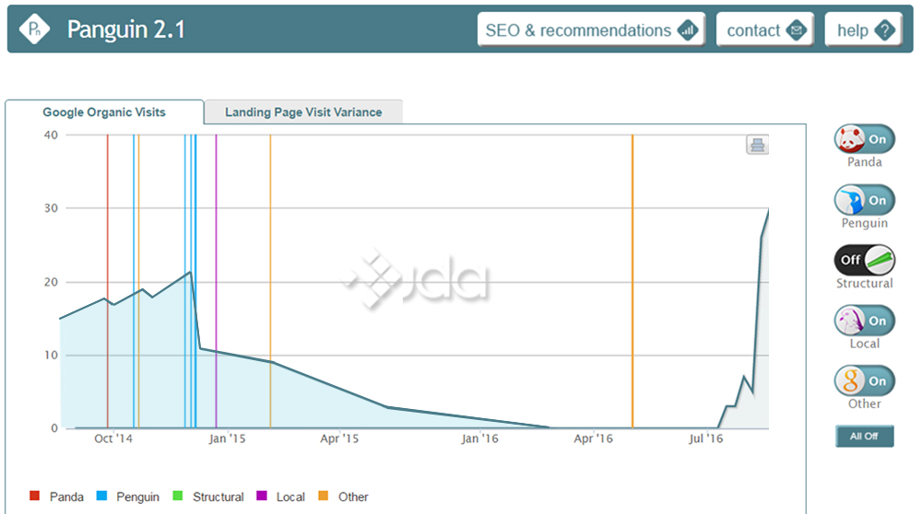The image size is (922, 514).
Task: Click the chart icon in SEO button
Action: (x=688, y=30)
